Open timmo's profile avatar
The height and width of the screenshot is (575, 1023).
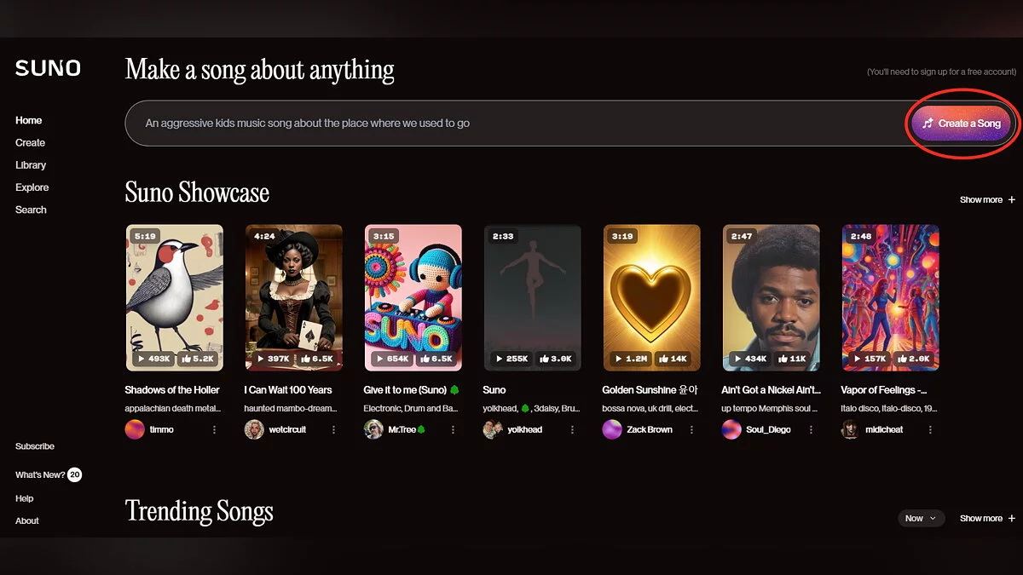point(135,429)
